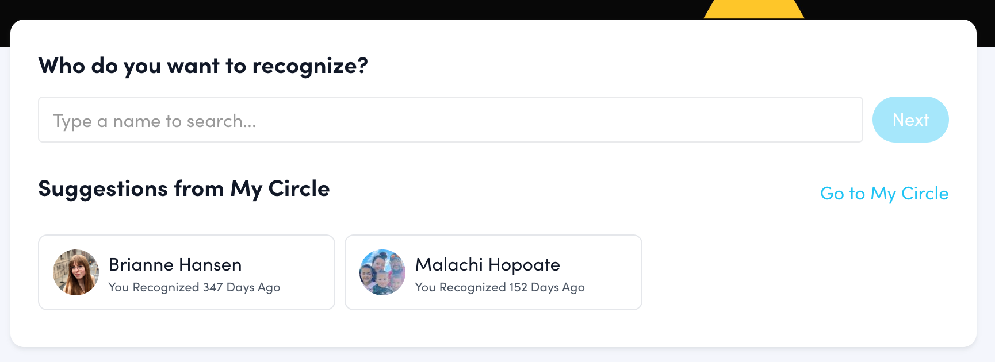Click Malachi Hopoate's profile photo
The image size is (995, 362).
pyautogui.click(x=382, y=272)
